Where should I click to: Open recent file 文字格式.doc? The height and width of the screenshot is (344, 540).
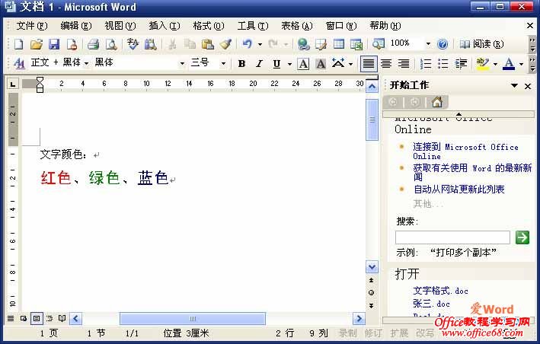(x=440, y=291)
